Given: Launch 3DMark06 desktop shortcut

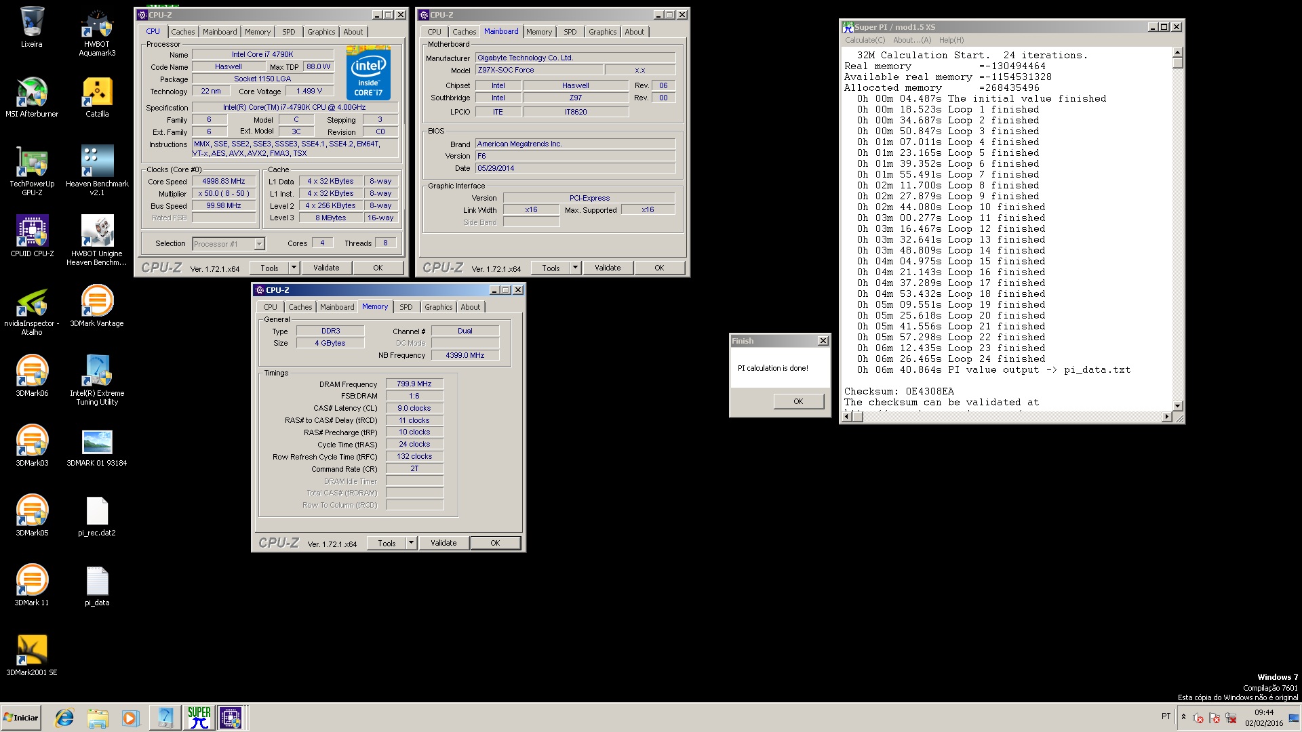Looking at the screenshot, I should pyautogui.click(x=31, y=375).
